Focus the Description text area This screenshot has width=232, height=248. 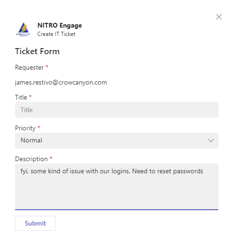coord(117,187)
